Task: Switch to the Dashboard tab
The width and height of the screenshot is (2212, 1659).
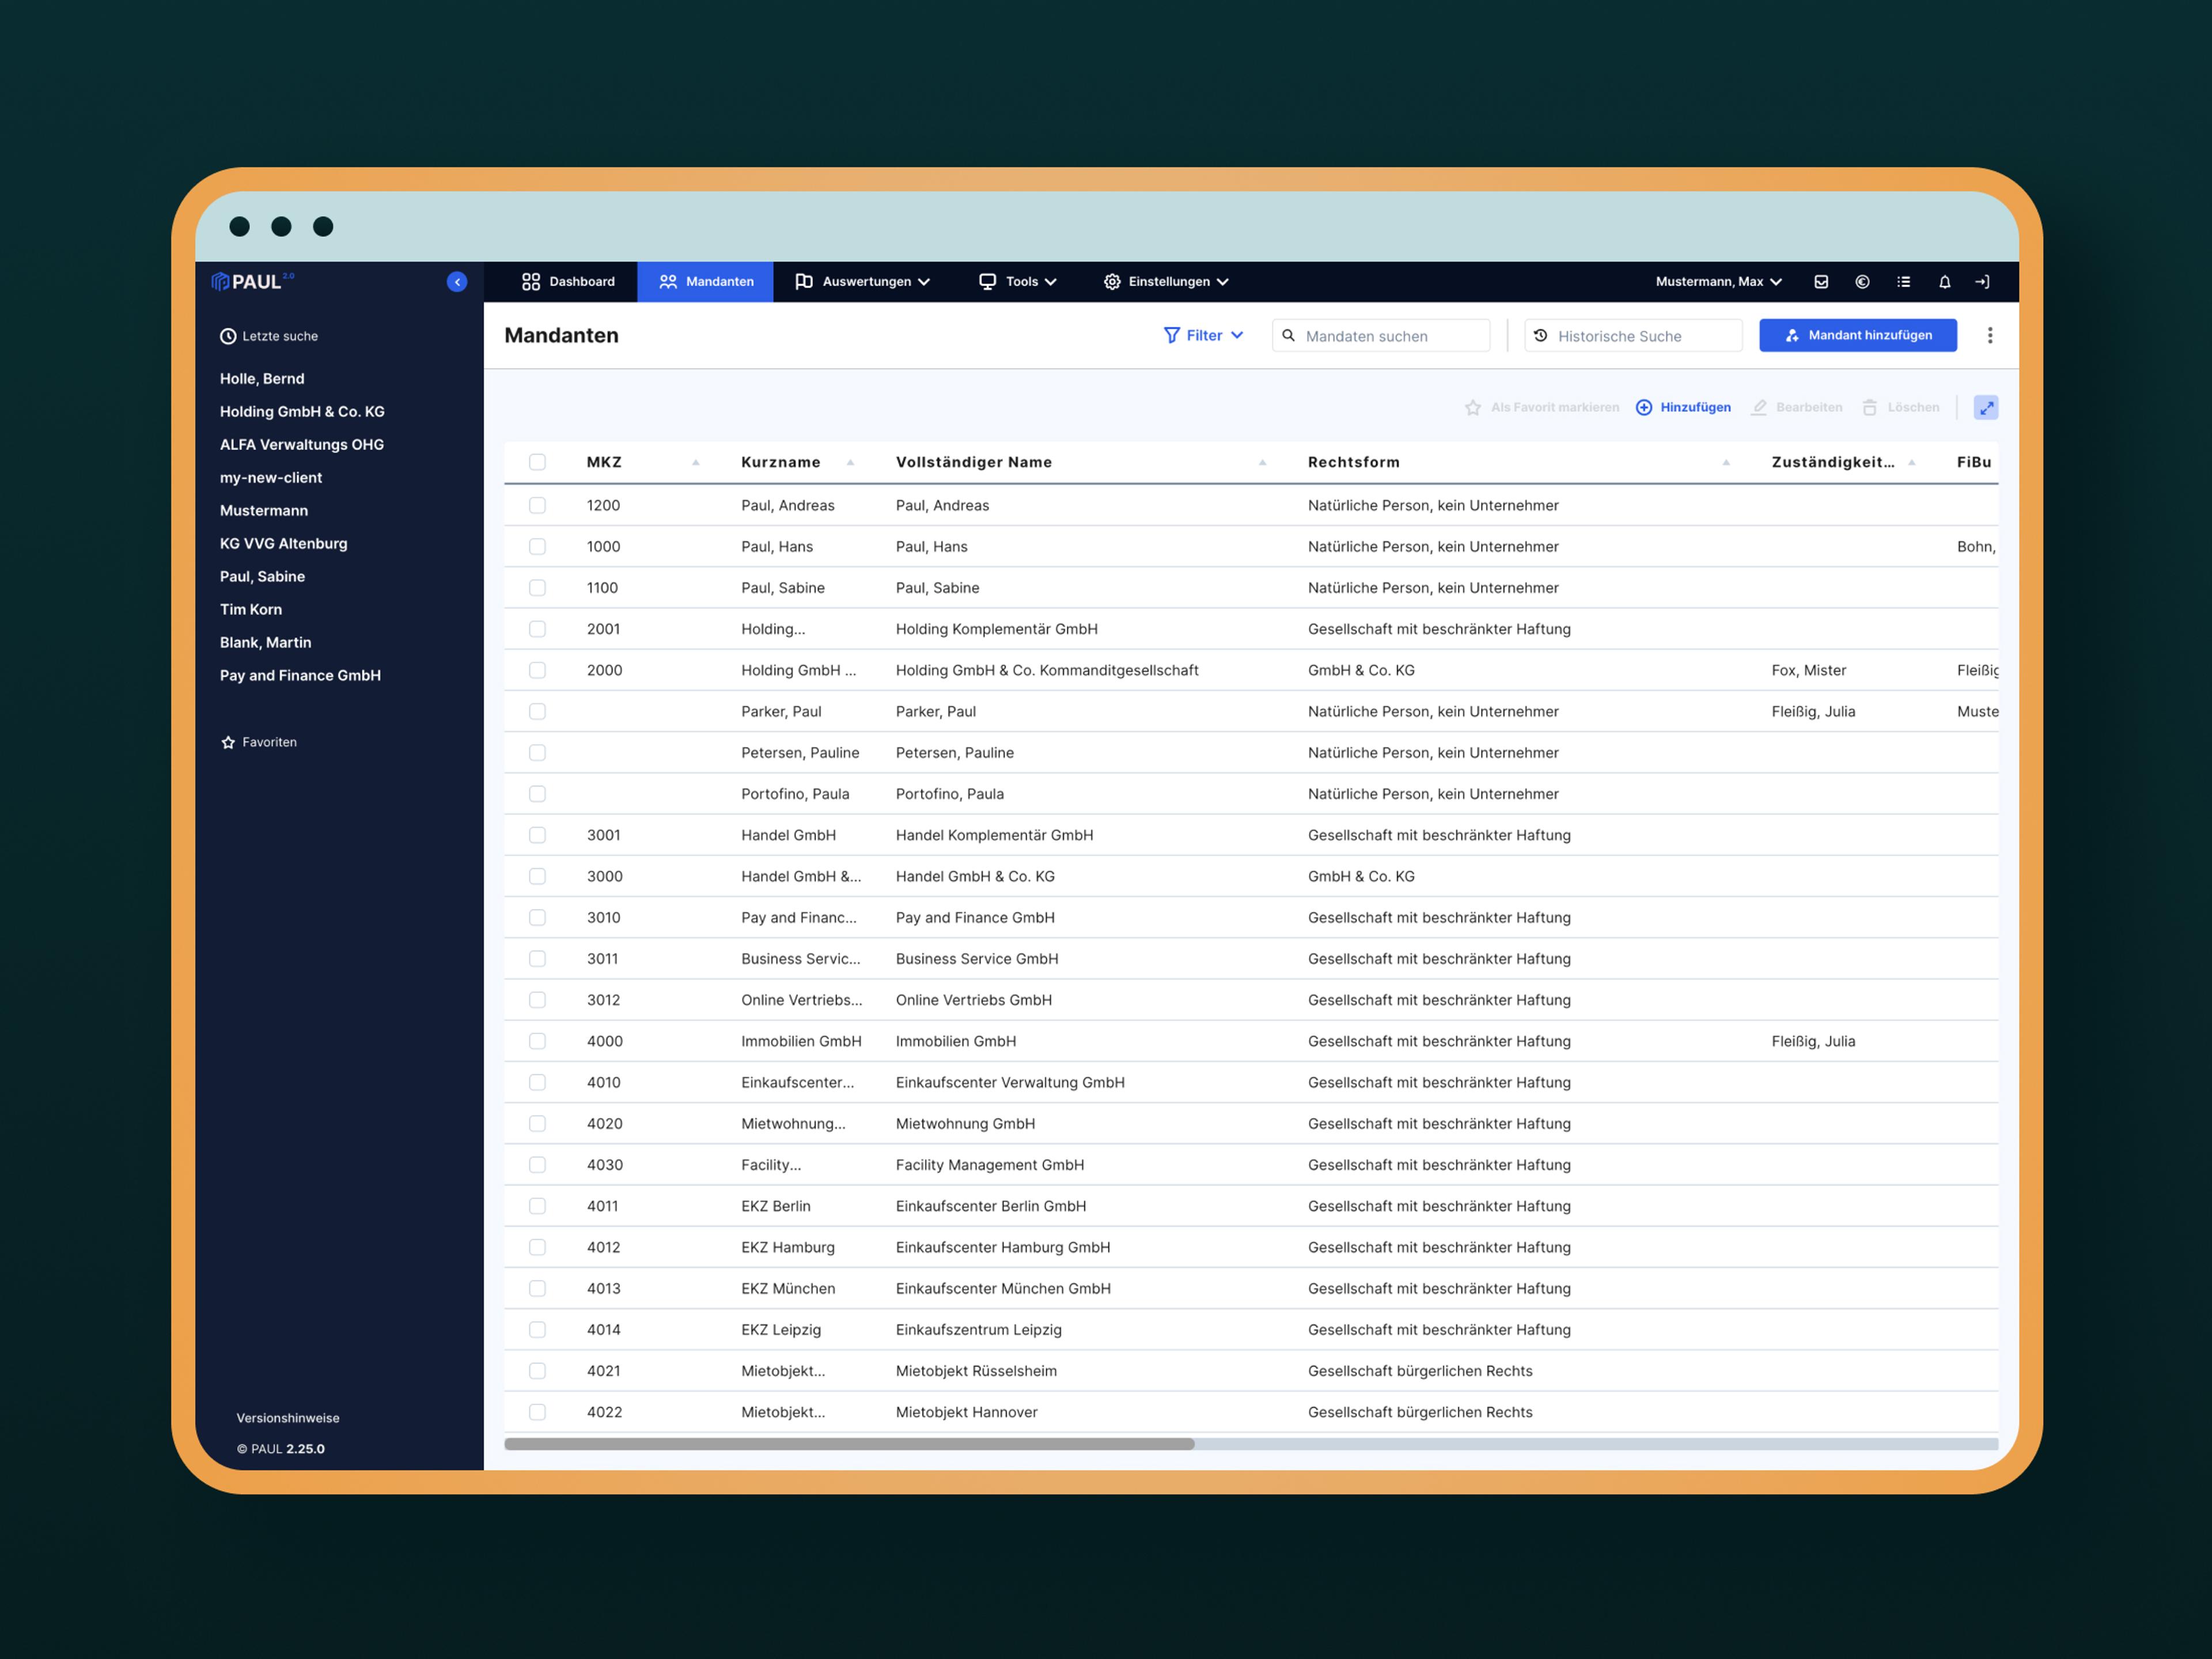Action: click(568, 282)
